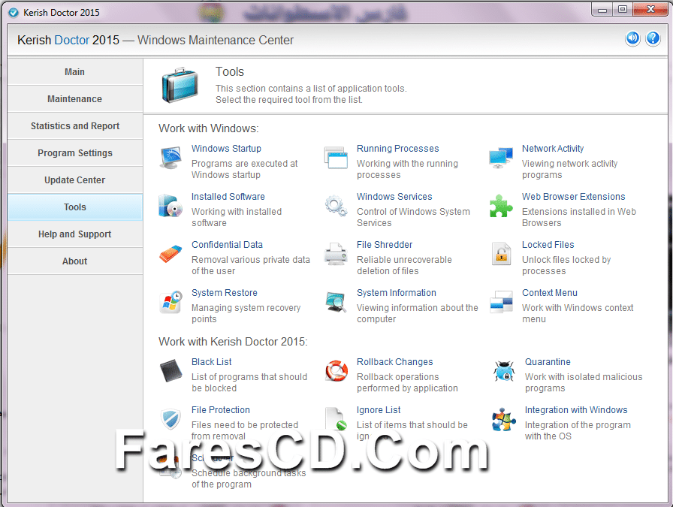Click the "Unlock files locked by processes" description
673x507 pixels.
[566, 265]
